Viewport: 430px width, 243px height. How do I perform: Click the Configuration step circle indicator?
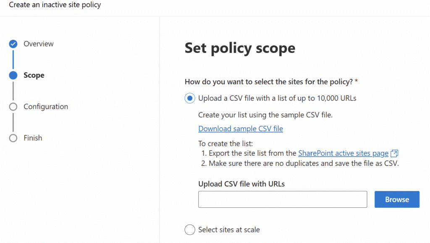[x=13, y=107]
